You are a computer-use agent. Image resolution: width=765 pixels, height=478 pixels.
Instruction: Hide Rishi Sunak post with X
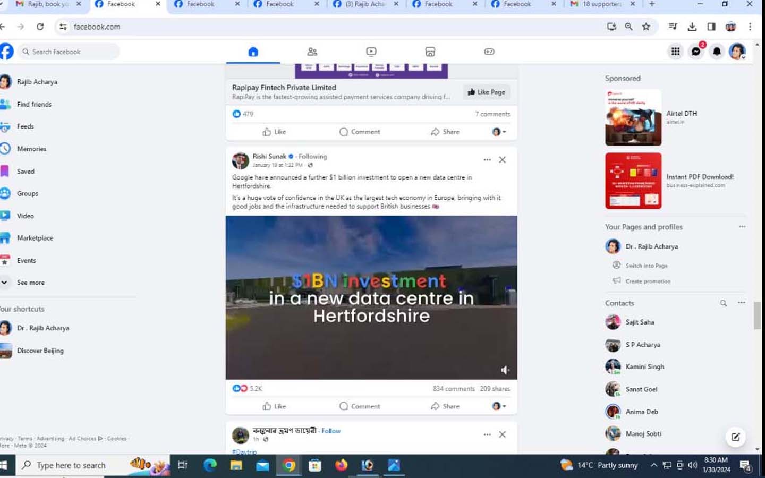(502, 160)
